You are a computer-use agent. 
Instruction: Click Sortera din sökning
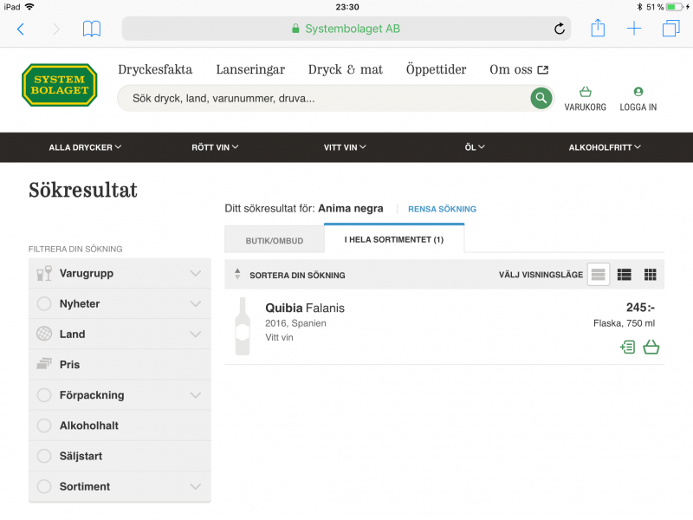pyautogui.click(x=297, y=275)
